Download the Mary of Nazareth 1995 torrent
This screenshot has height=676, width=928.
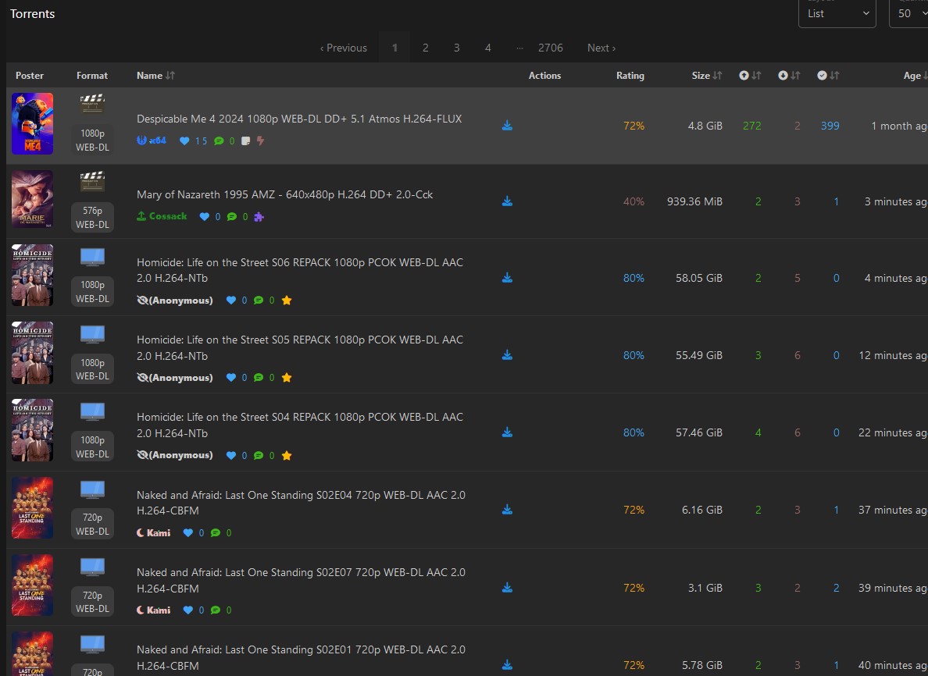pyautogui.click(x=507, y=201)
